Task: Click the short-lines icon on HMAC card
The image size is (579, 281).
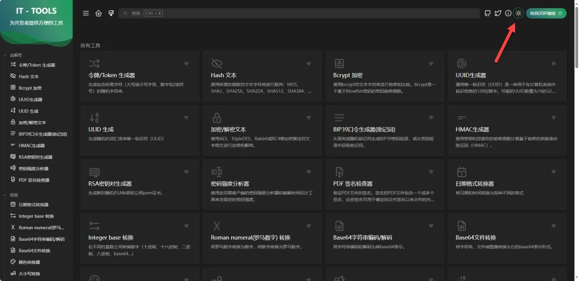Action: coord(462,118)
